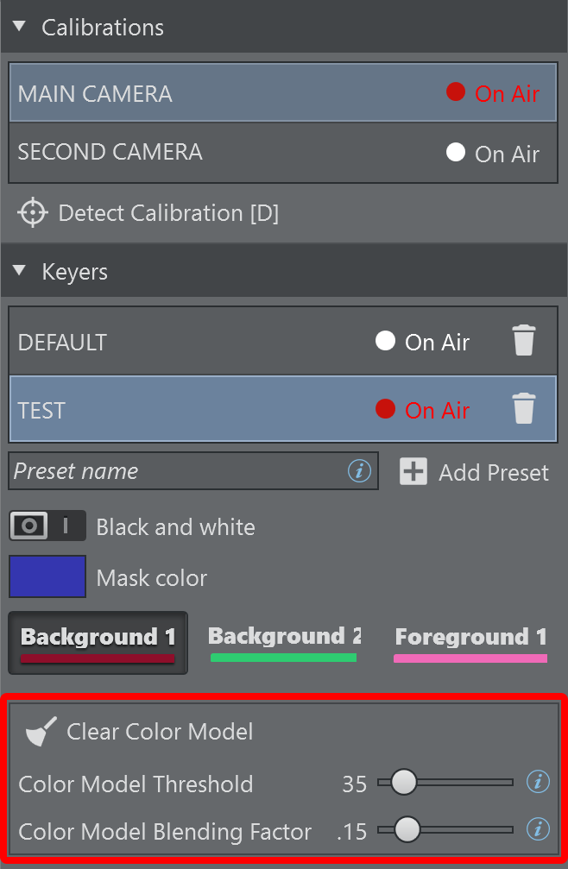This screenshot has height=869, width=568.
Task: Click the Clear Color Model broom icon
Action: pos(38,732)
